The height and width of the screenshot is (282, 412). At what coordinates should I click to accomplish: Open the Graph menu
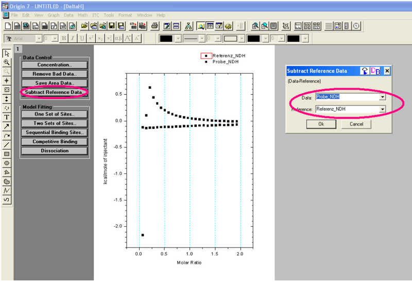[54, 15]
